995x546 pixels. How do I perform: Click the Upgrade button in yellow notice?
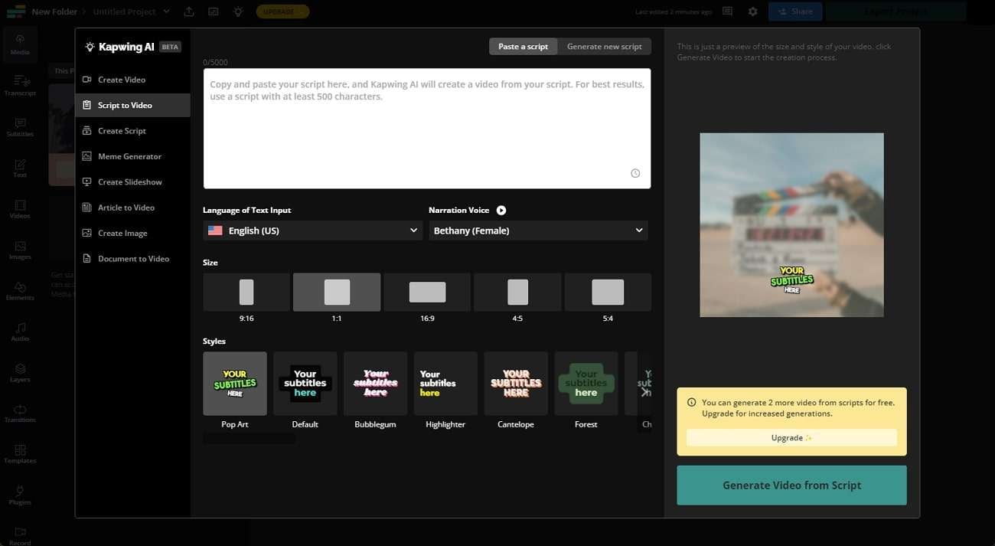point(791,438)
